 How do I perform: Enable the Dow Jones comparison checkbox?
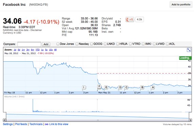(x=58, y=44)
